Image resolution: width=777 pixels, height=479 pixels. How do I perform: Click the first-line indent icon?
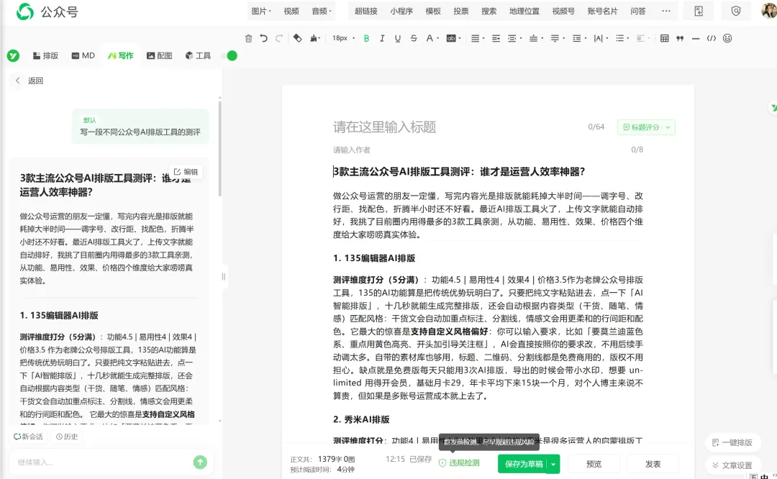point(496,38)
